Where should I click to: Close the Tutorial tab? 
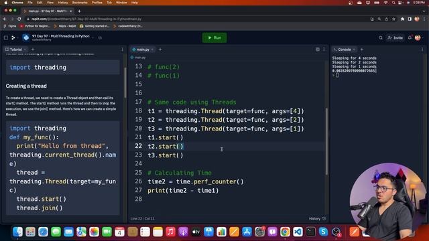click(x=25, y=50)
